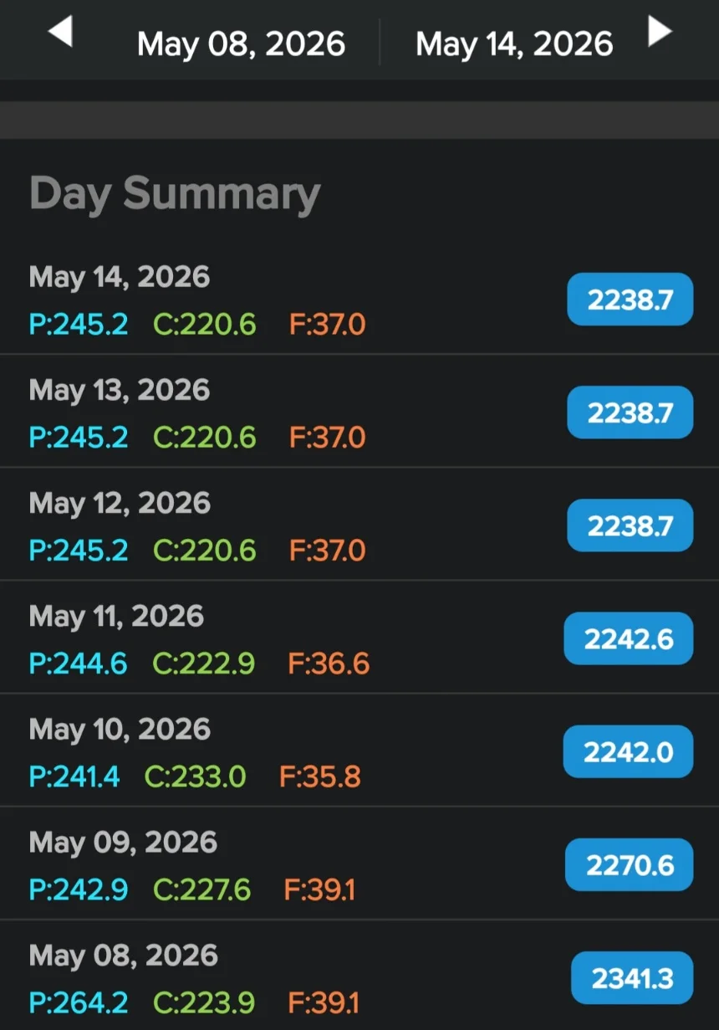Screen dimensions: 719x1030
Task: Tap the 2238.7 calorie badge for May 12
Action: point(630,525)
